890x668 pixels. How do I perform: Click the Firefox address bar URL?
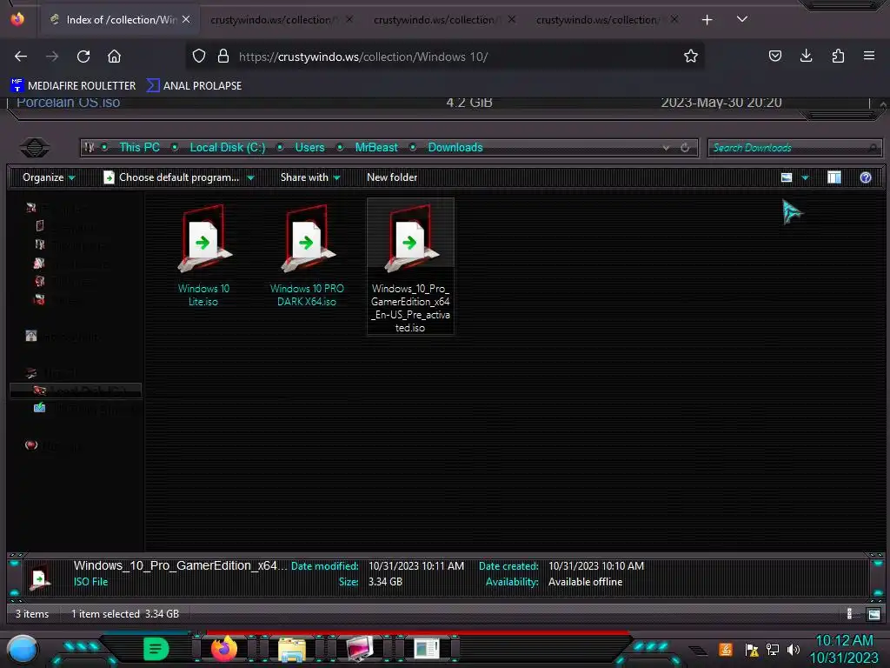click(x=363, y=57)
